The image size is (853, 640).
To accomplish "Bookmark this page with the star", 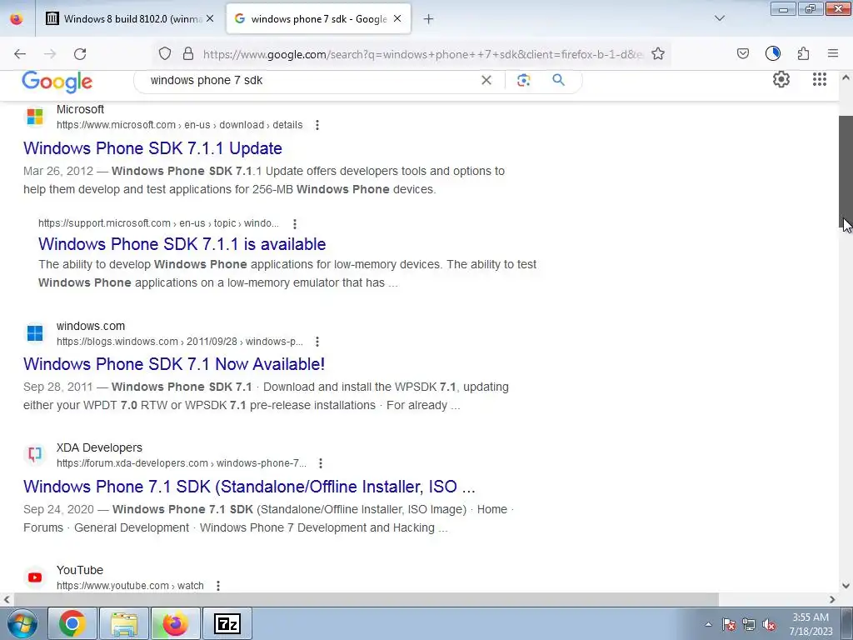I will (658, 53).
